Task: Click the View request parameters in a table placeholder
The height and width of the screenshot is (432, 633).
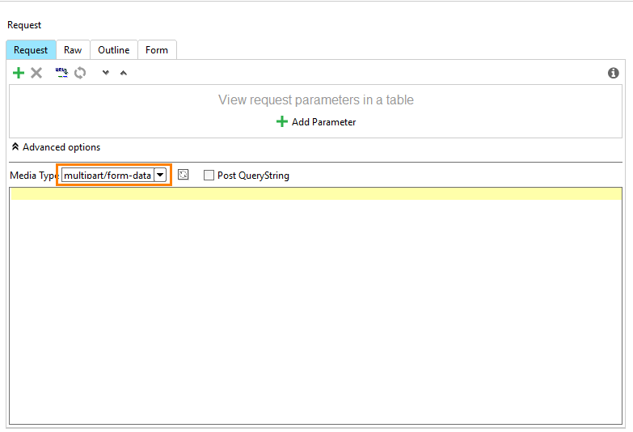Action: 316,100
